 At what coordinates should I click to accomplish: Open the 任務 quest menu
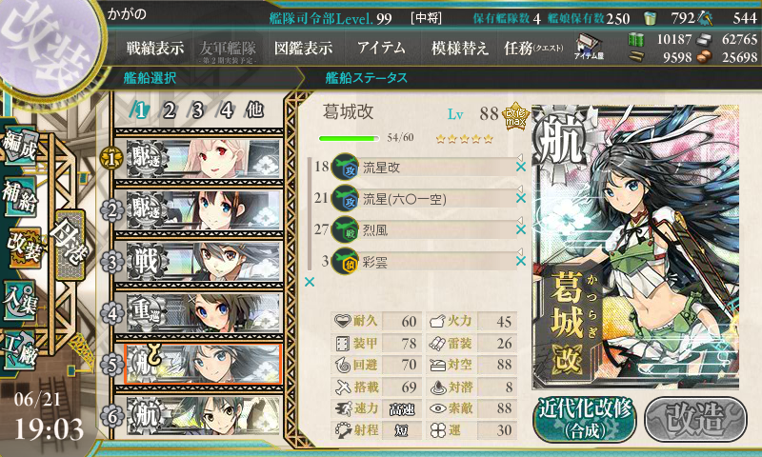pyautogui.click(x=533, y=48)
